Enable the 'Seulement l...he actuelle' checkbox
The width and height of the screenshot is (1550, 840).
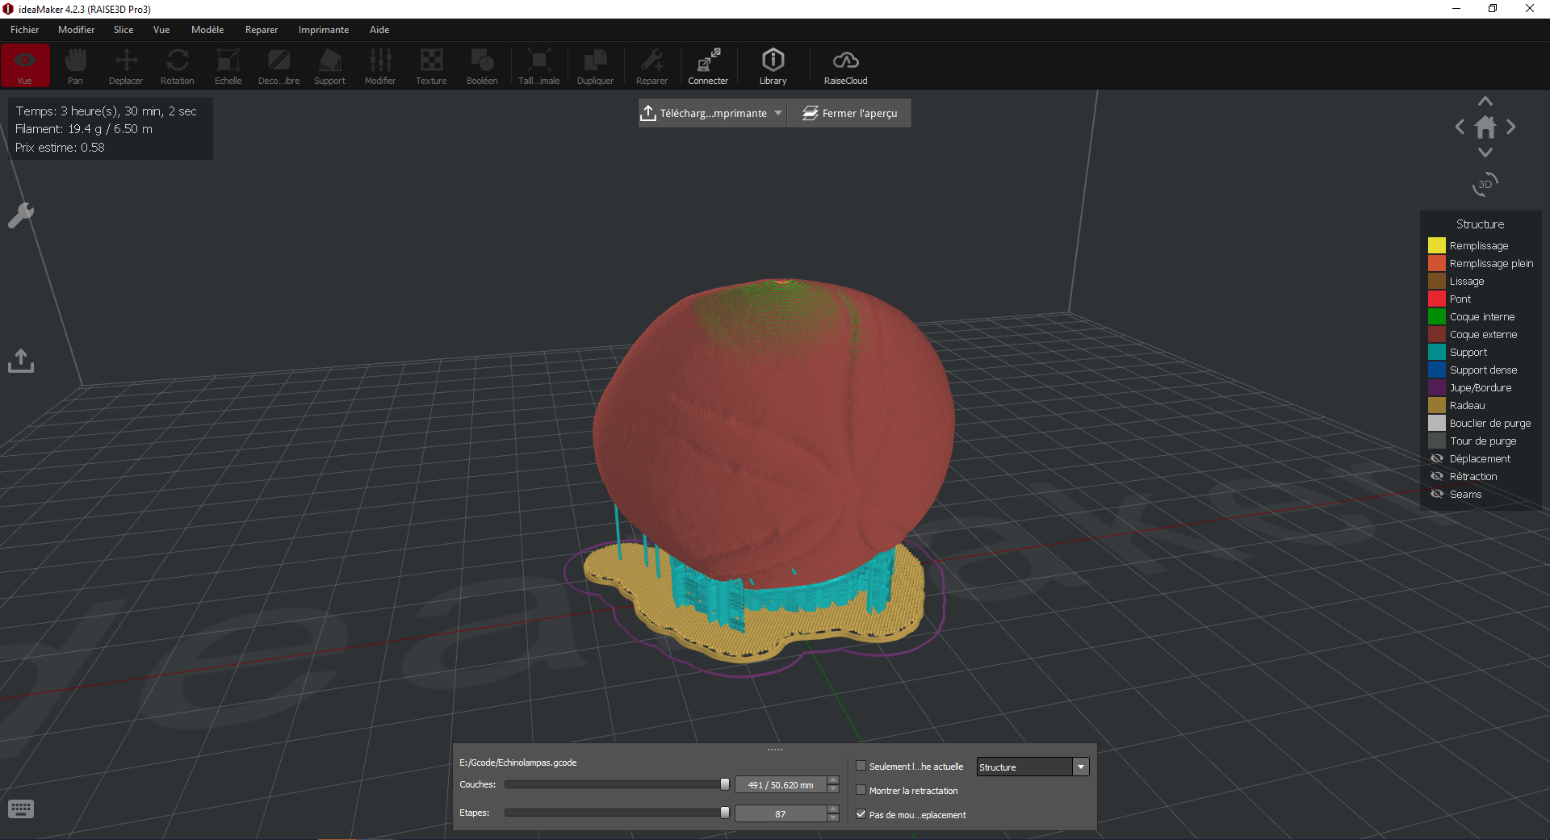tap(861, 766)
